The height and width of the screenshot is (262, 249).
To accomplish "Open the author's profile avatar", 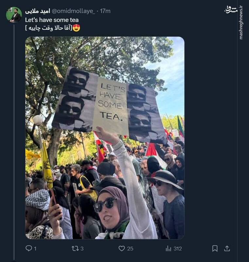I will (x=14, y=15).
